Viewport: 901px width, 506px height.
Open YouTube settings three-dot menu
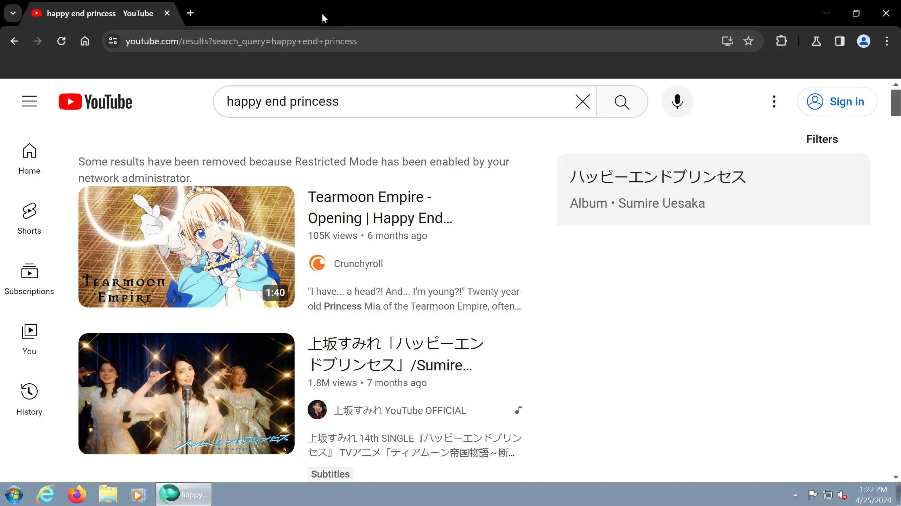774,102
